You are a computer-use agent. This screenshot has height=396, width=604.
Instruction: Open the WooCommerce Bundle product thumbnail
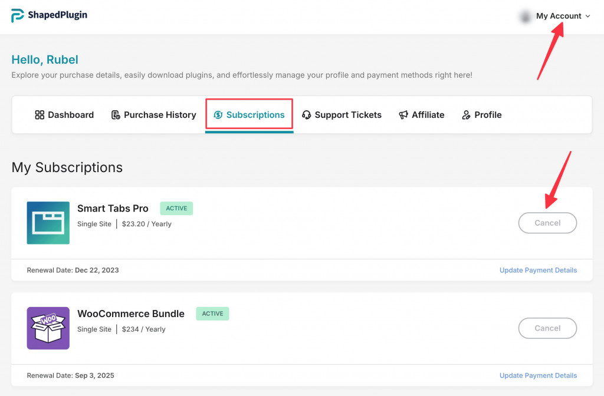click(48, 328)
